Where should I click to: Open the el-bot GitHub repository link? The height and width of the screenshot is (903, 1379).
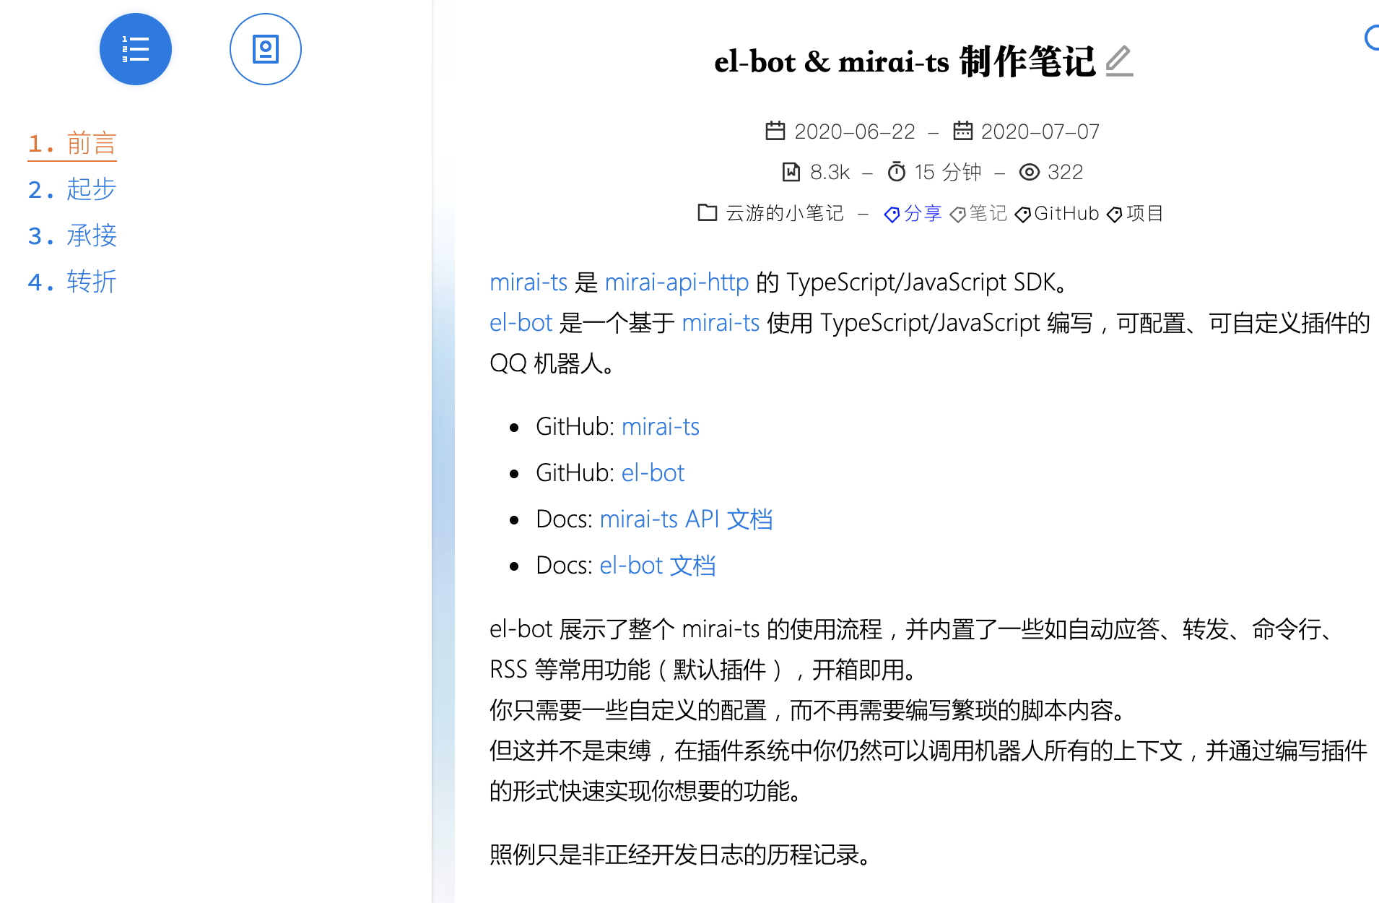(652, 472)
